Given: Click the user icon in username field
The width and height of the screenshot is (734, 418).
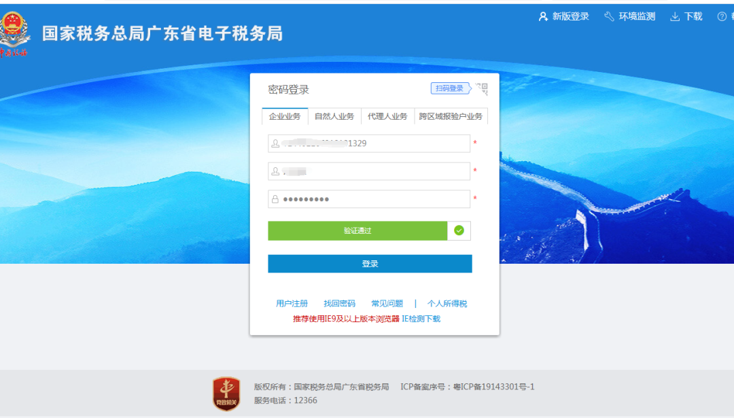Looking at the screenshot, I should [x=275, y=172].
